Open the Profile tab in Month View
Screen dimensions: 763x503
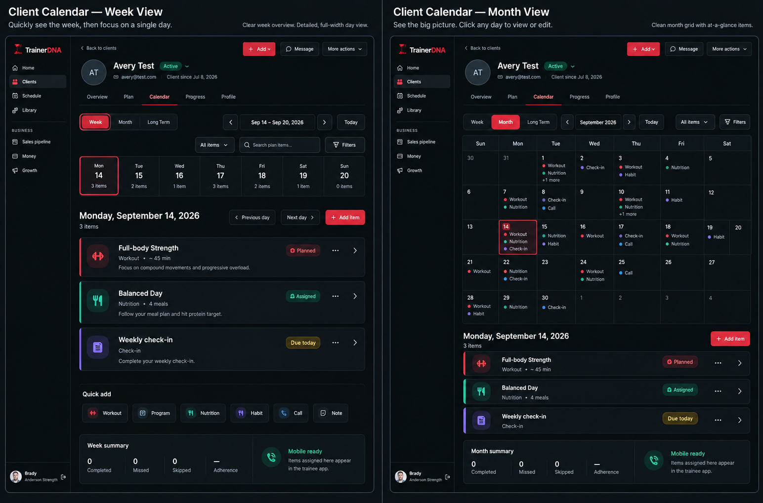613,97
